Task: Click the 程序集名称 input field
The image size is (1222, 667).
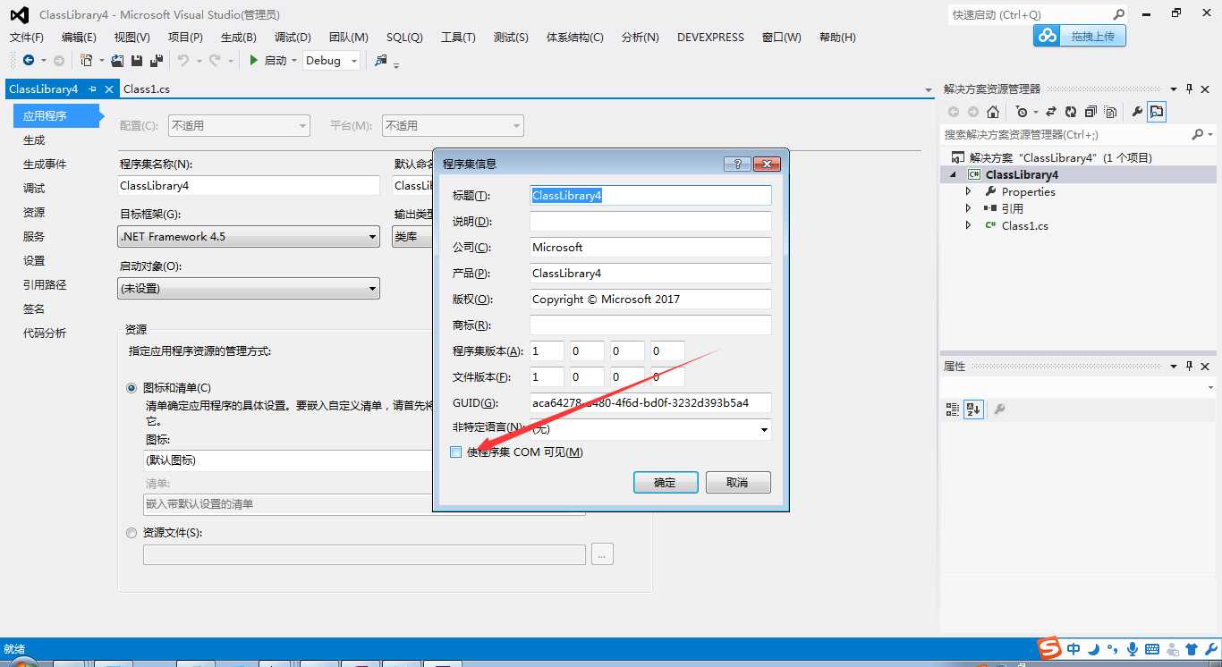Action: (x=250, y=186)
